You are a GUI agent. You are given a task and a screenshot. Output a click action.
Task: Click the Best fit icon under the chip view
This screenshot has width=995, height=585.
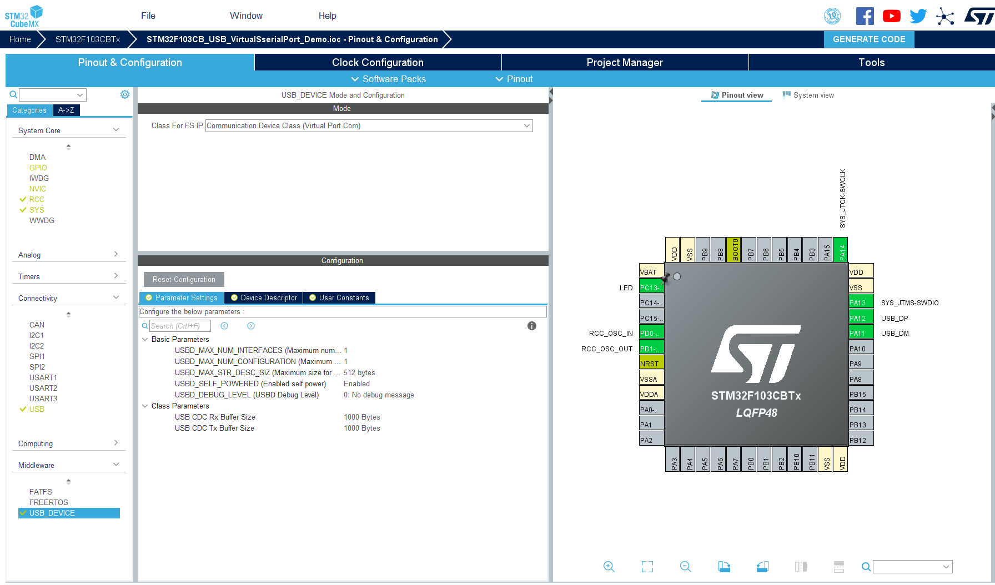(x=647, y=567)
